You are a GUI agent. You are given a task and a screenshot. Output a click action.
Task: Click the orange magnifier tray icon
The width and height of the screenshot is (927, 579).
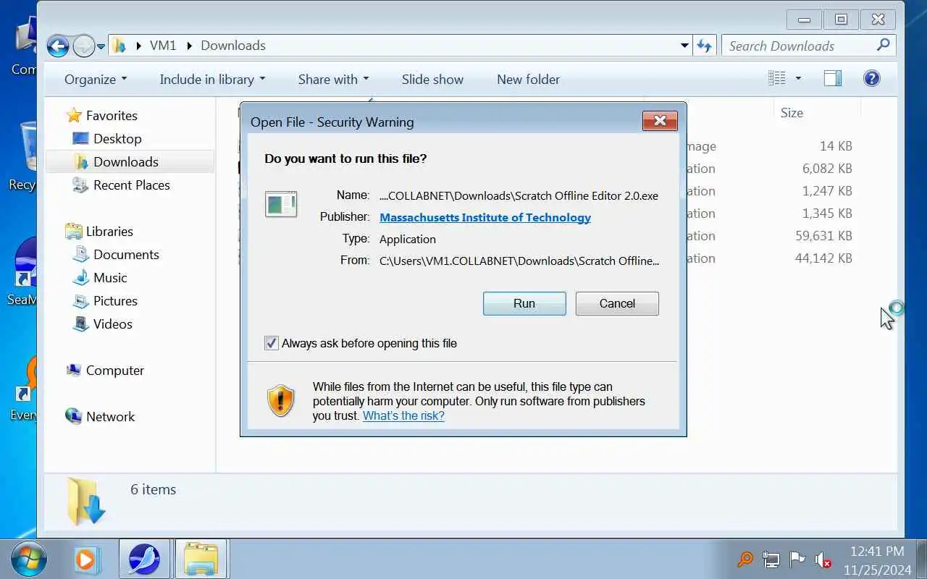coord(745,559)
